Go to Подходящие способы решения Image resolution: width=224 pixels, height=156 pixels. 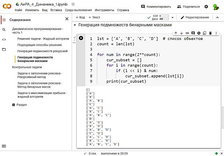[40, 45]
